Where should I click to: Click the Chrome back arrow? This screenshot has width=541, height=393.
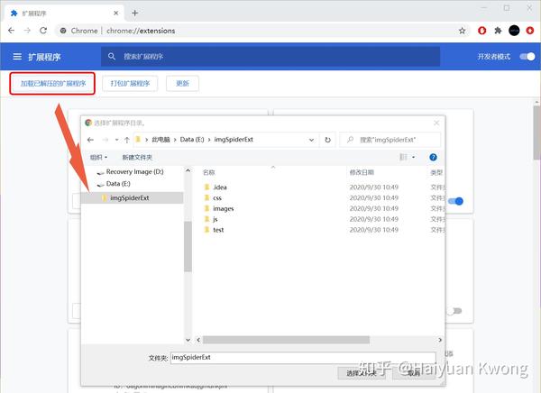[12, 31]
